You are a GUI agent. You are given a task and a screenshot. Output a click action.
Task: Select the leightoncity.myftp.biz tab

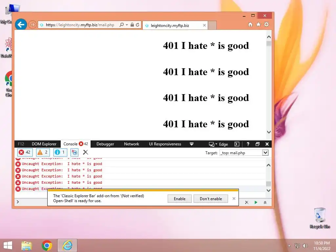coord(175,26)
